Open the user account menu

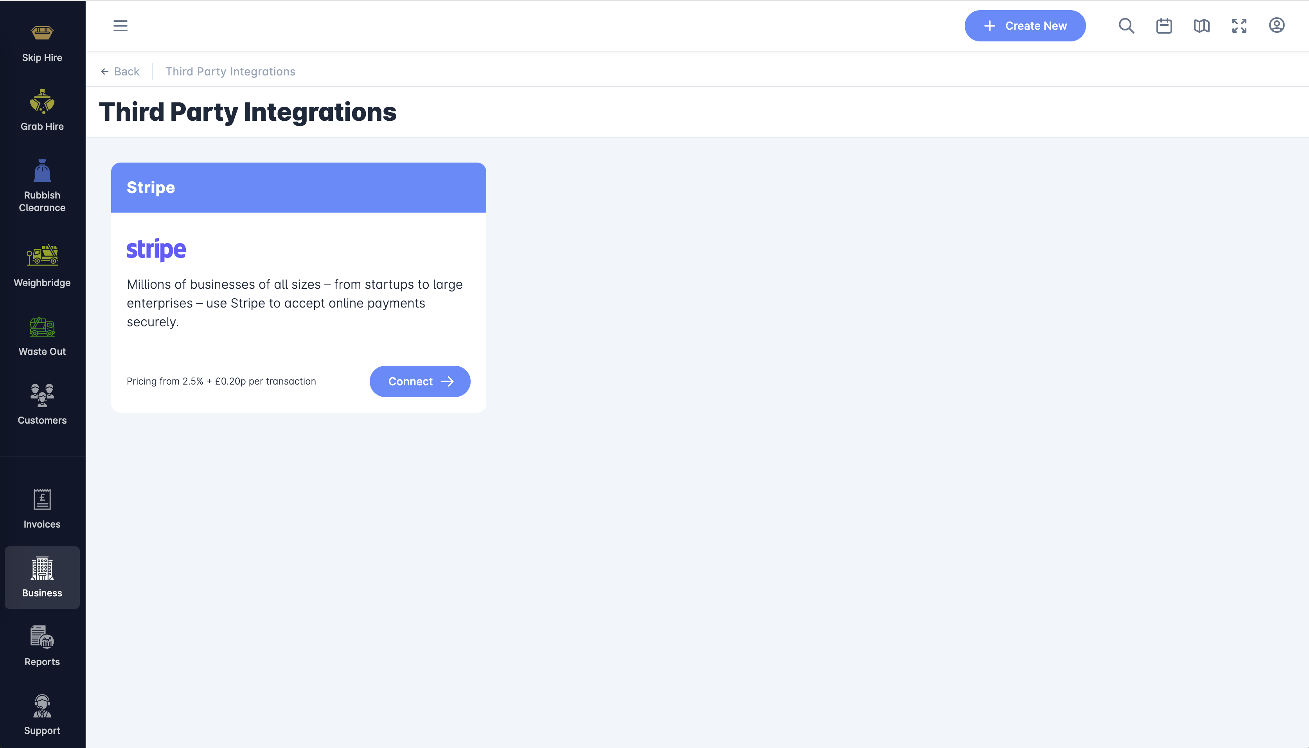[x=1277, y=26]
